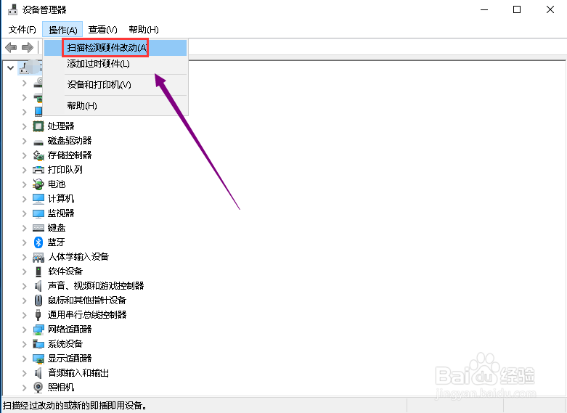Click the 软件设备 software device icon
The height and width of the screenshot is (413, 567).
point(38,271)
